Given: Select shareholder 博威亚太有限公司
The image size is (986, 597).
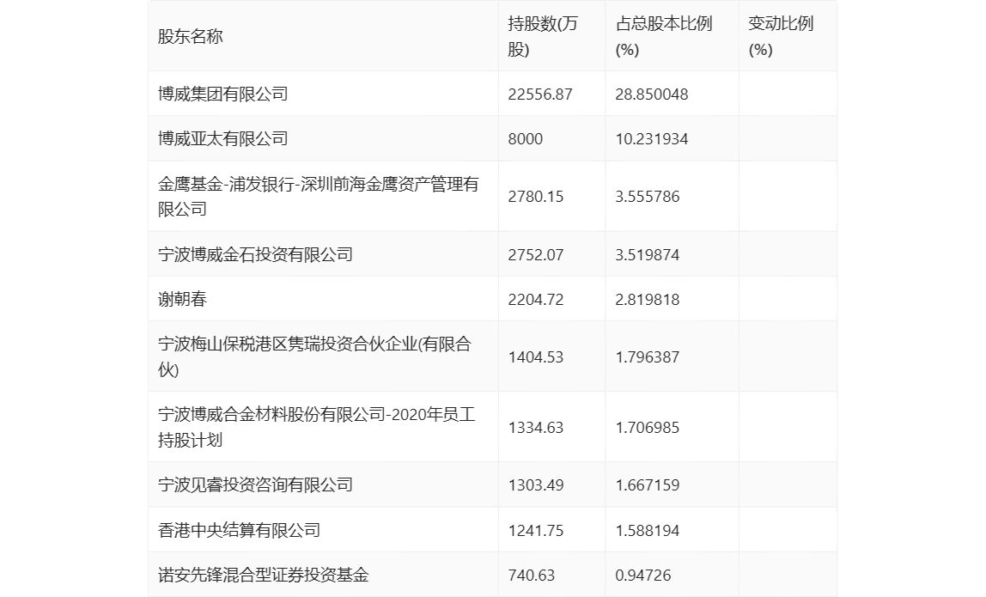Looking at the screenshot, I should (223, 138).
